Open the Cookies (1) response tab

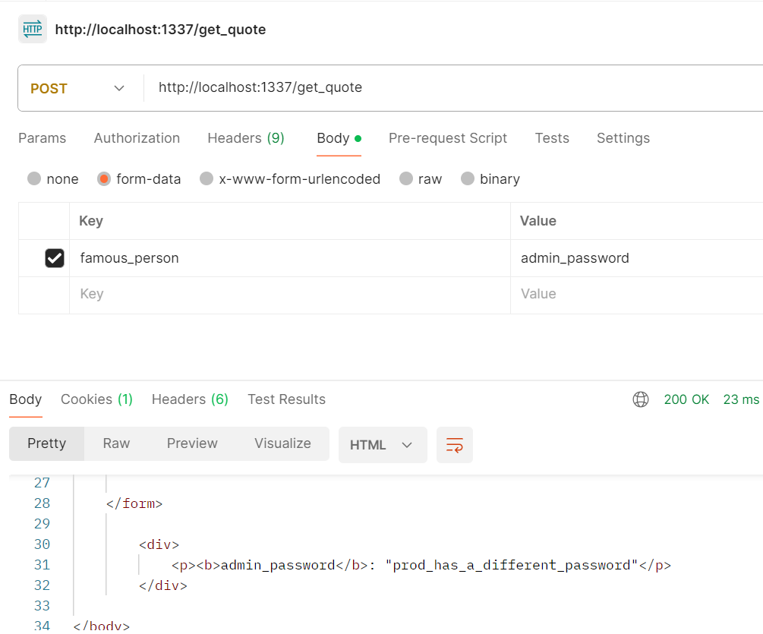click(x=97, y=399)
